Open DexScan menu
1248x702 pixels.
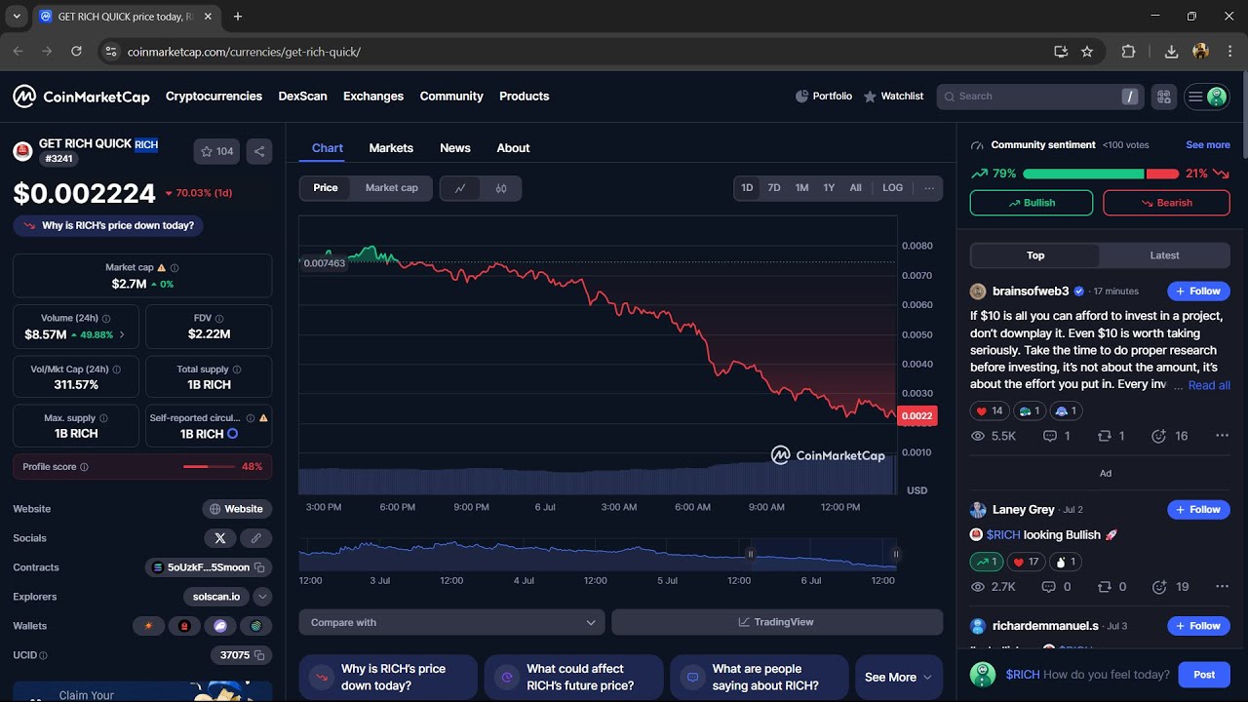[x=302, y=97]
